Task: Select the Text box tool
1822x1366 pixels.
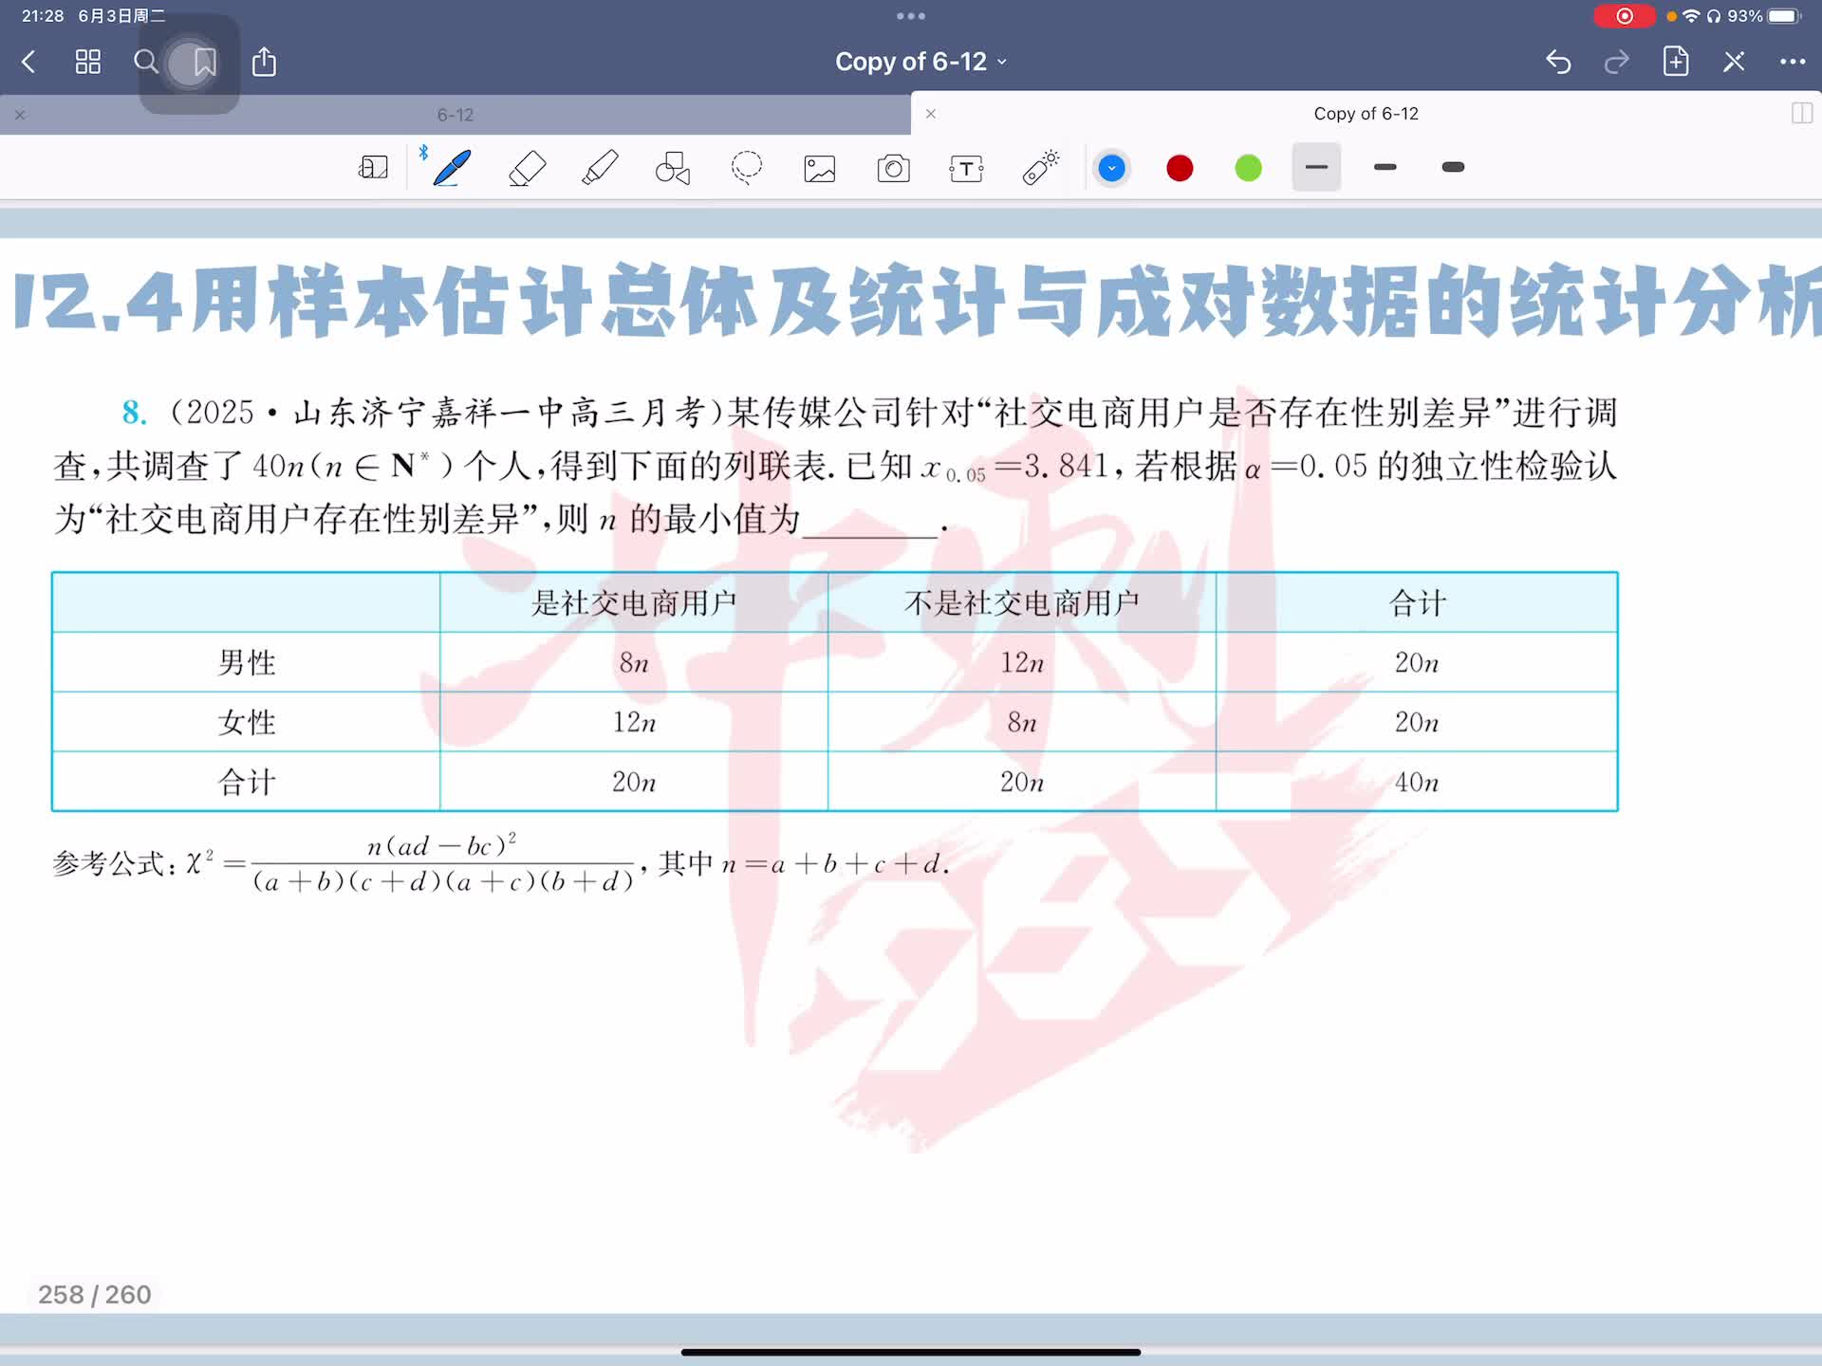Action: 966,168
